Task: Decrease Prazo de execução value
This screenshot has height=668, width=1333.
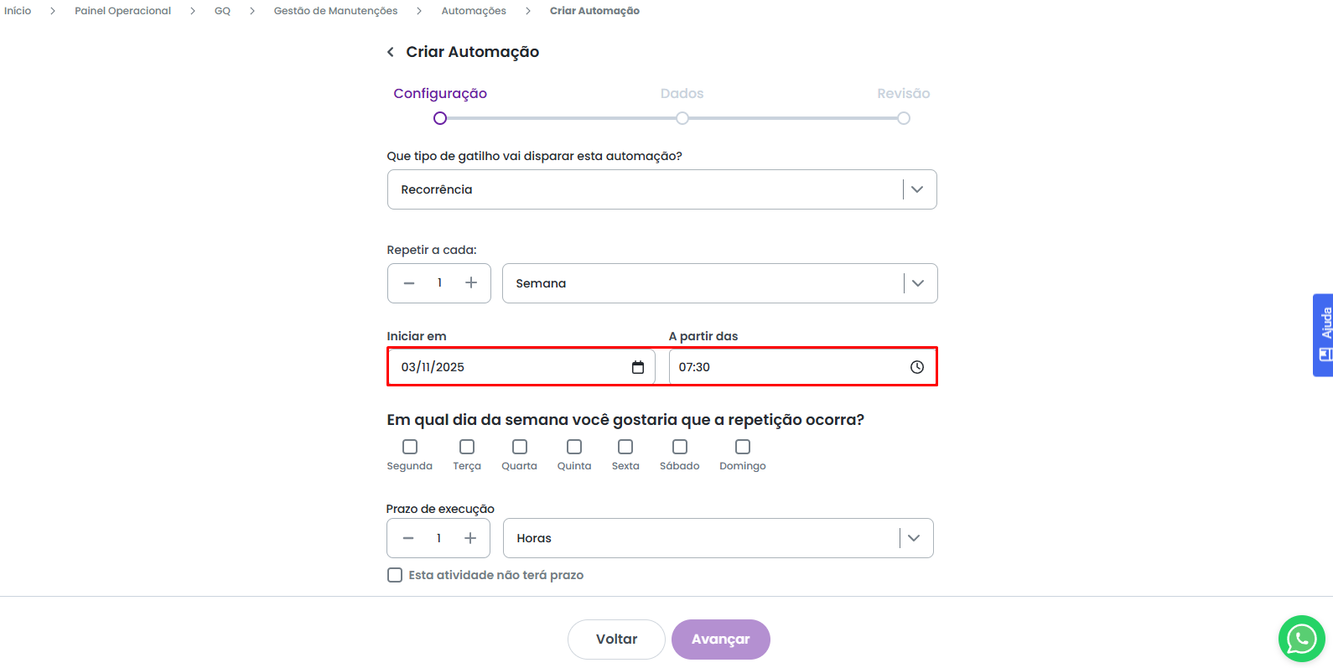Action: (x=408, y=538)
